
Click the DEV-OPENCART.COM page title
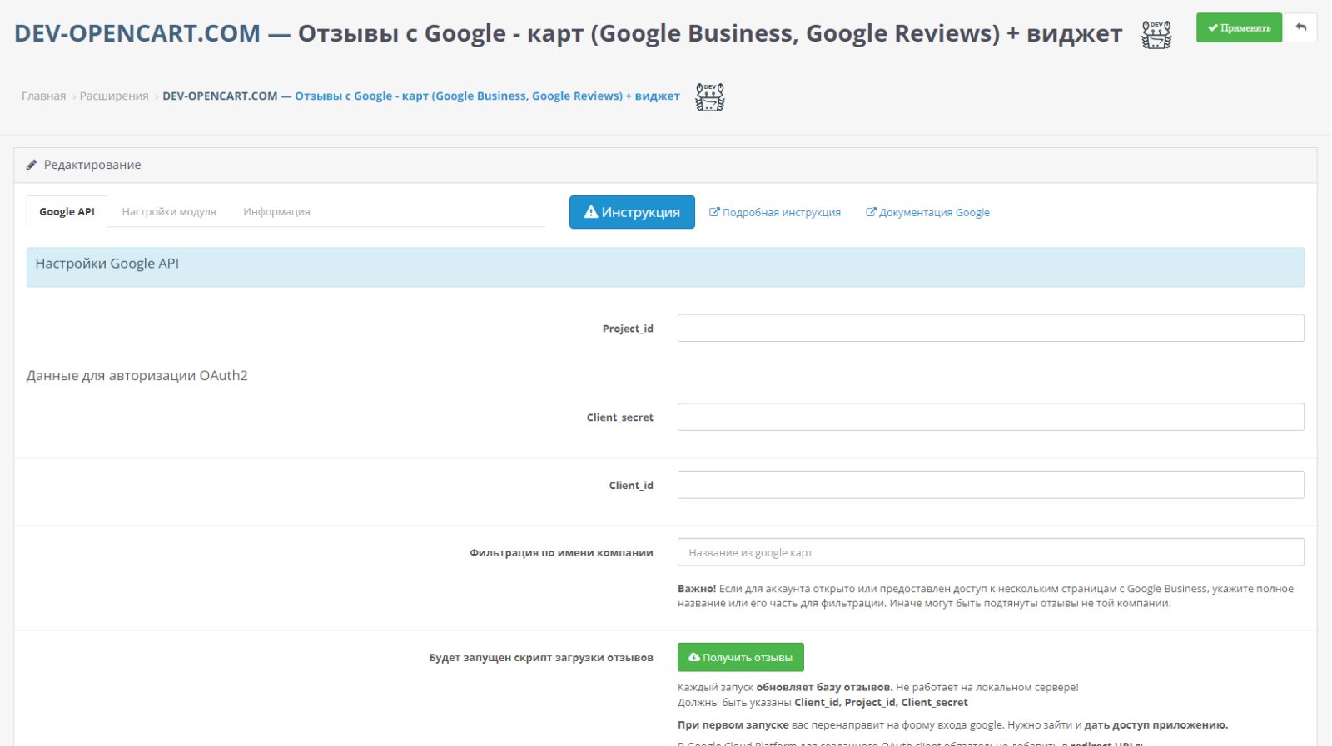568,33
